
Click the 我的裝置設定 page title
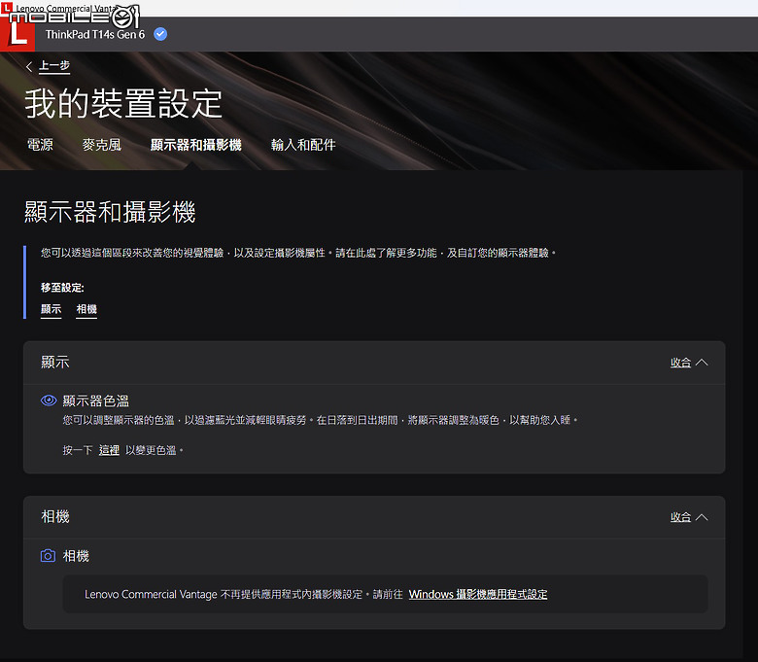(123, 103)
